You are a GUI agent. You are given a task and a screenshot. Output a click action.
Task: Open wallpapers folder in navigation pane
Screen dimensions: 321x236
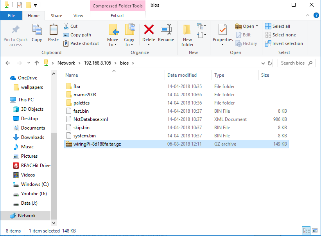28,87
